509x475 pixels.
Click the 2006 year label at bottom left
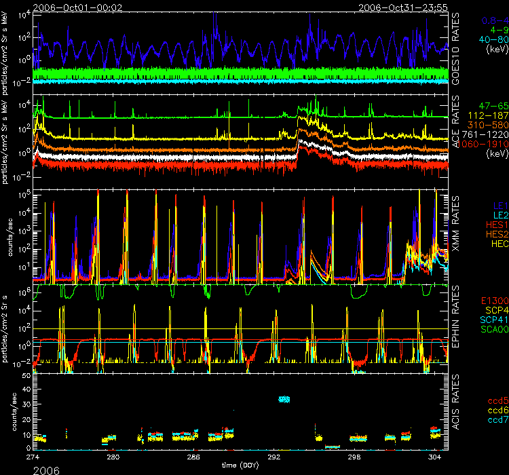pyautogui.click(x=19, y=468)
